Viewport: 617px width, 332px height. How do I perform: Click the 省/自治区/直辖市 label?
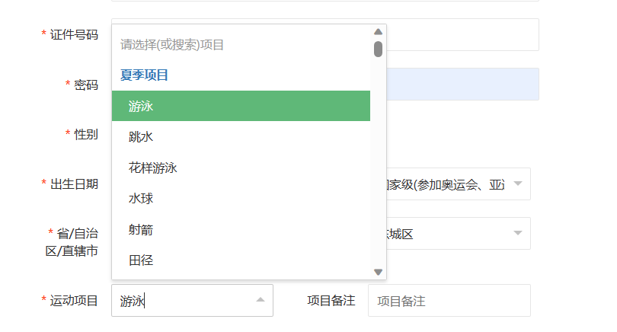pyautogui.click(x=72, y=242)
